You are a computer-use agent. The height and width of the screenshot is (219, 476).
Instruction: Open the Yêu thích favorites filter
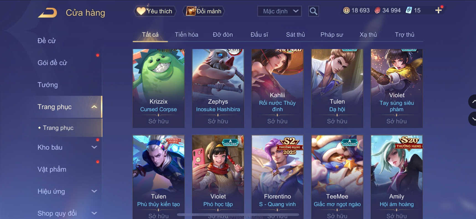point(155,11)
